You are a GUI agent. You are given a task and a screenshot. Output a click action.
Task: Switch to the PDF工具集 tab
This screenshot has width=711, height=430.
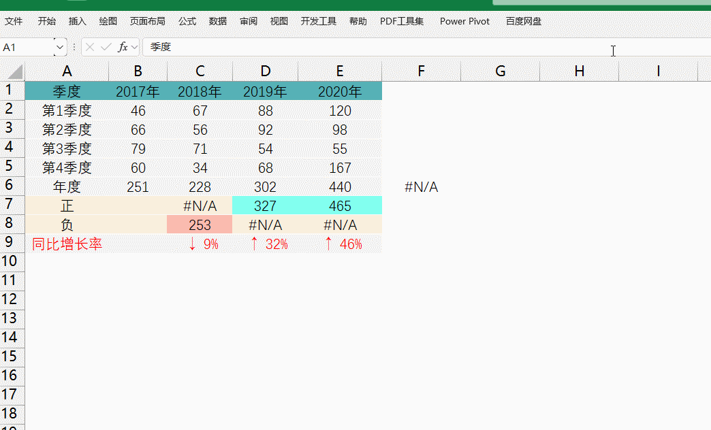[402, 21]
